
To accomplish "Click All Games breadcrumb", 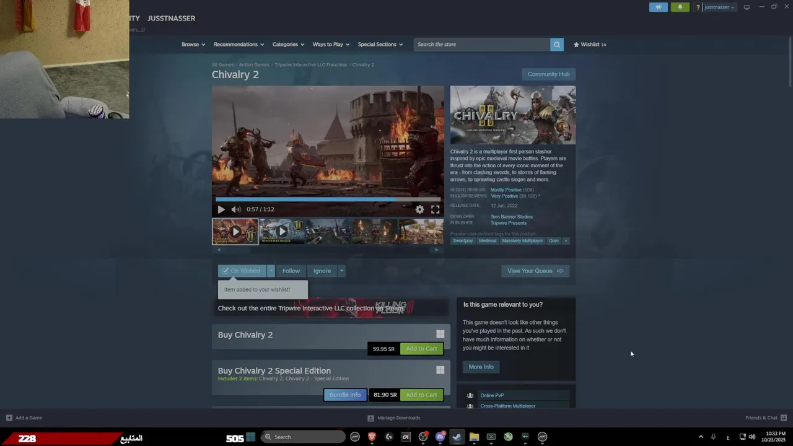I will point(222,64).
